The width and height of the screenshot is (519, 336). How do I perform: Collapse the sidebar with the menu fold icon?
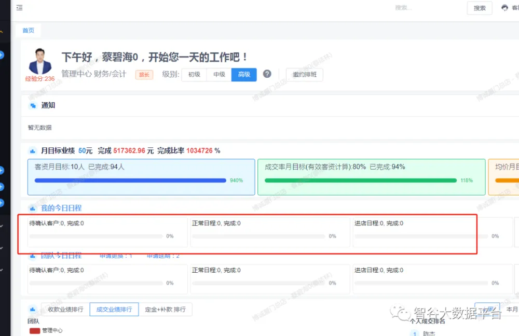(19, 8)
